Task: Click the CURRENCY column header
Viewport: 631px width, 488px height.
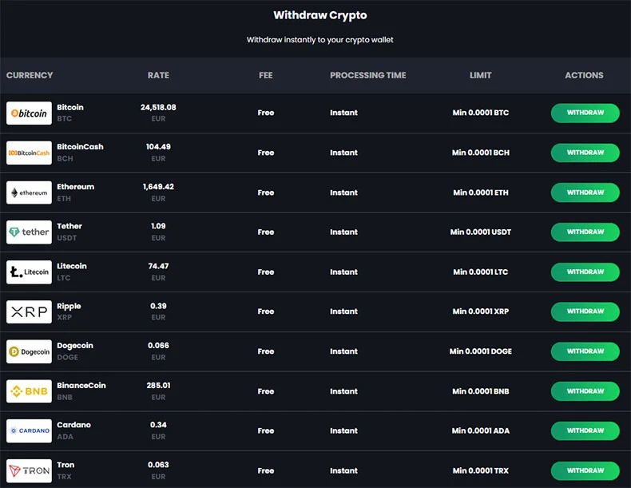Action: [x=30, y=75]
